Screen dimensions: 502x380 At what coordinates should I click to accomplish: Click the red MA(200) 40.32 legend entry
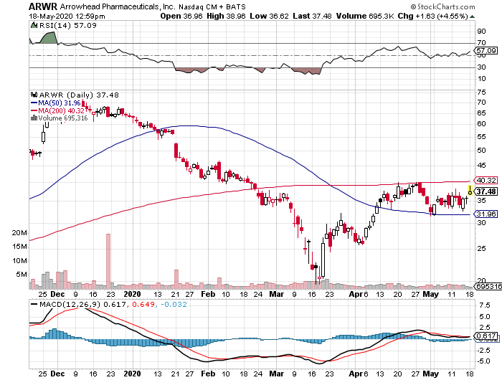57,110
